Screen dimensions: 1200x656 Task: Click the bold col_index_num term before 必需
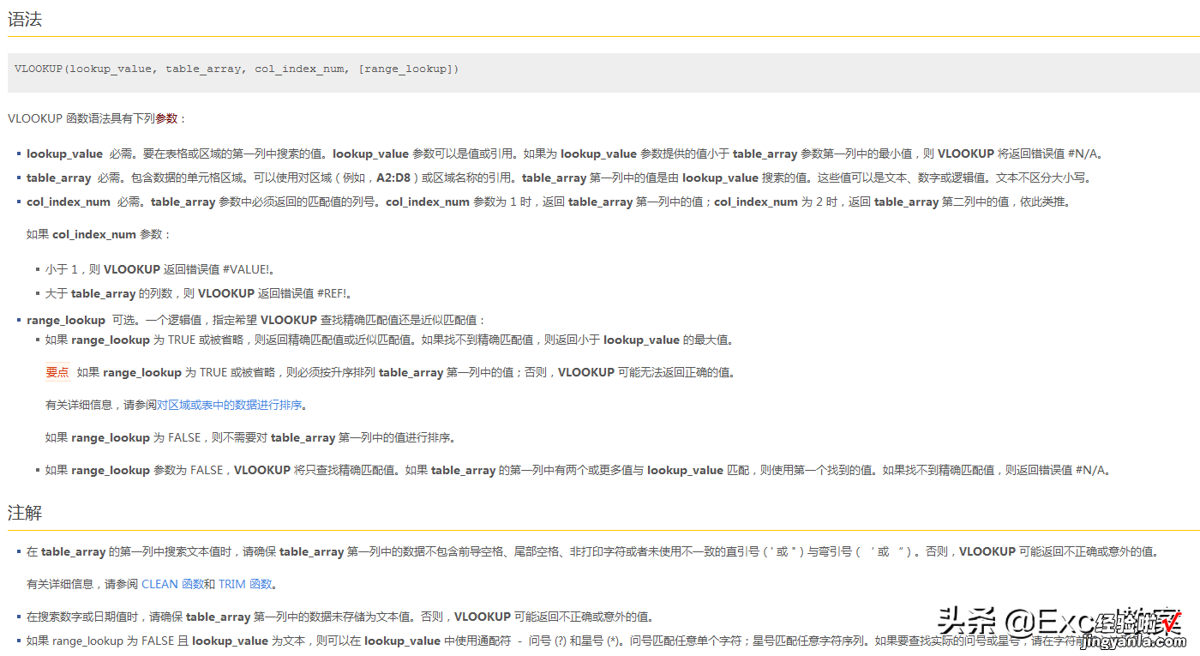point(69,202)
